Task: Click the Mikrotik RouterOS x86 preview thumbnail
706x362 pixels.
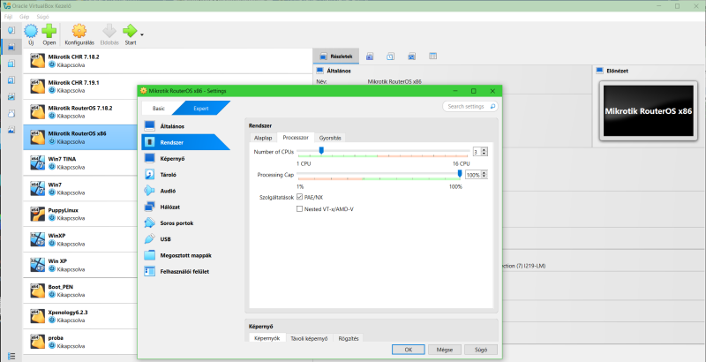Action: pos(648,110)
